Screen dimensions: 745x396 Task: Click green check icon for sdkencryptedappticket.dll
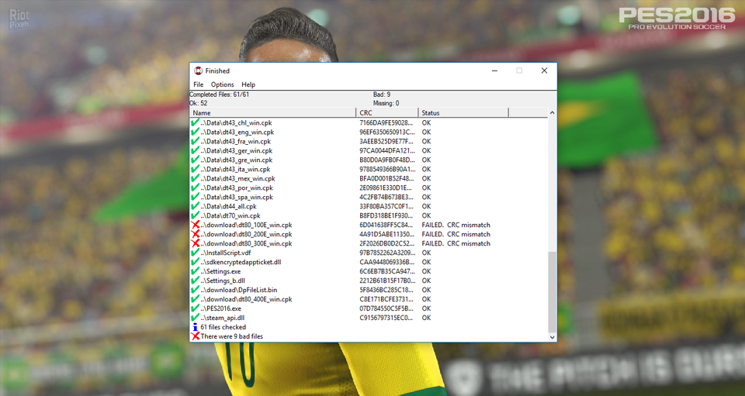pos(196,262)
